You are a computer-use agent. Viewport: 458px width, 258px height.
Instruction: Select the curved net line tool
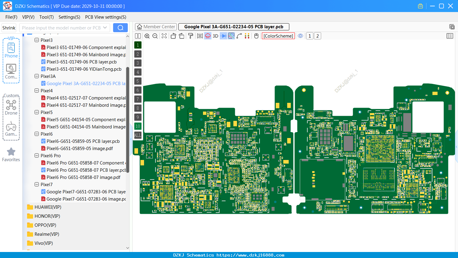tap(239, 36)
